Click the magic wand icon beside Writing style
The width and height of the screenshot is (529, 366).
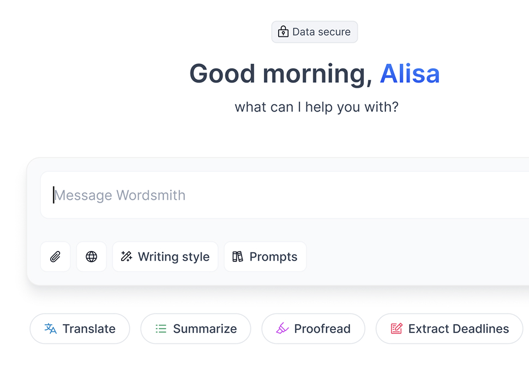coord(127,257)
